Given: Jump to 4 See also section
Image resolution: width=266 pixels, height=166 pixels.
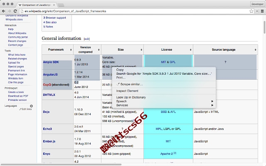Looking at the screenshot, I should (x=50, y=22).
